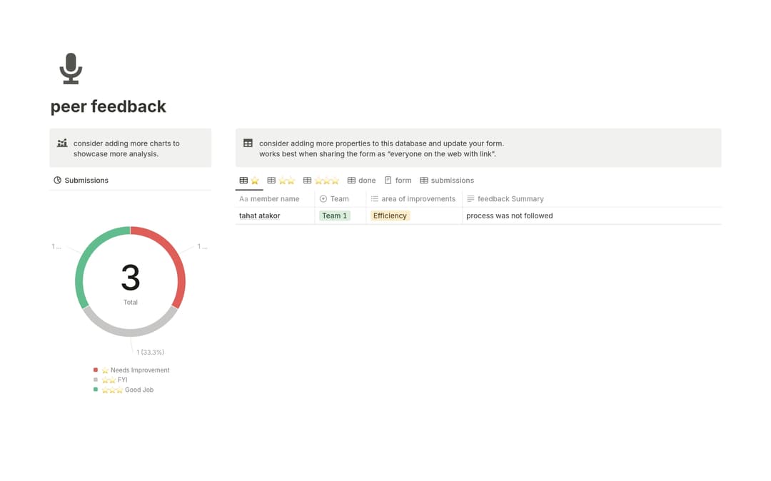The width and height of the screenshot is (771, 481).
Task: Open the Team 1 tag selector
Action: coord(334,215)
